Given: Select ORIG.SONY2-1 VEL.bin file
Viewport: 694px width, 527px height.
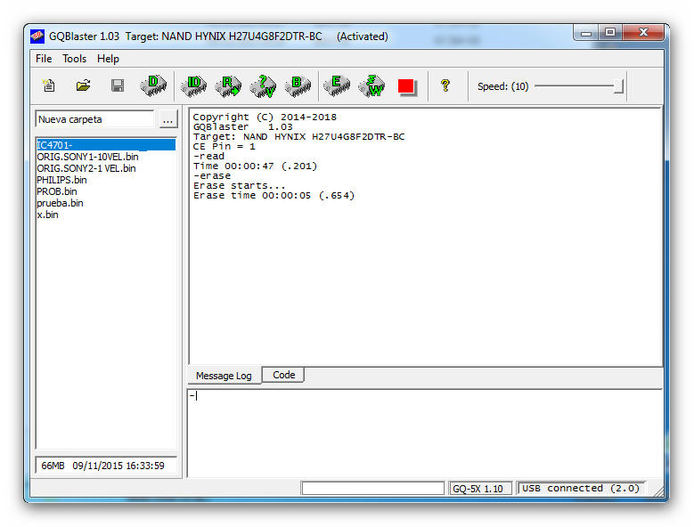Looking at the screenshot, I should (x=86, y=168).
